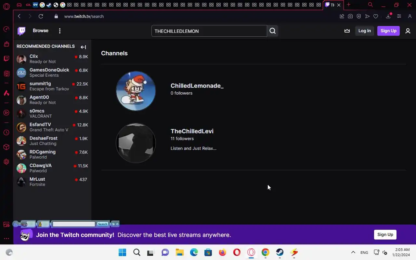Go to the Twitch home logo

pyautogui.click(x=21, y=31)
